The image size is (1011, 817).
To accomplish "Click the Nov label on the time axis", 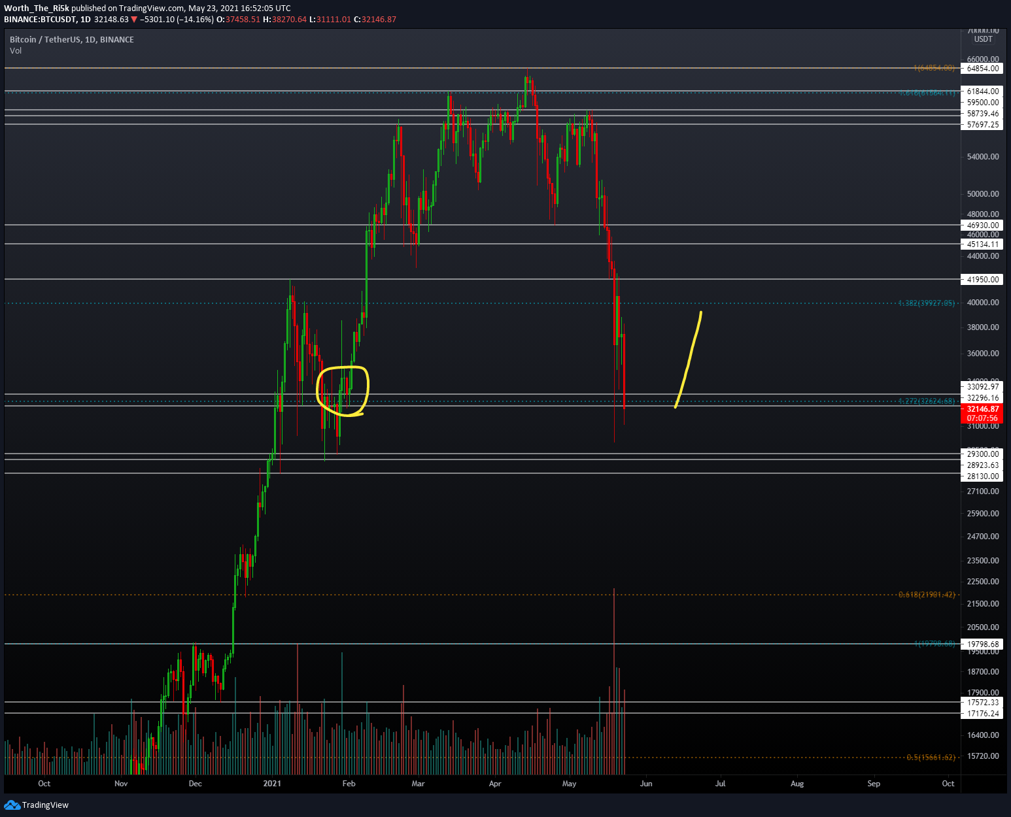I will click(x=121, y=784).
